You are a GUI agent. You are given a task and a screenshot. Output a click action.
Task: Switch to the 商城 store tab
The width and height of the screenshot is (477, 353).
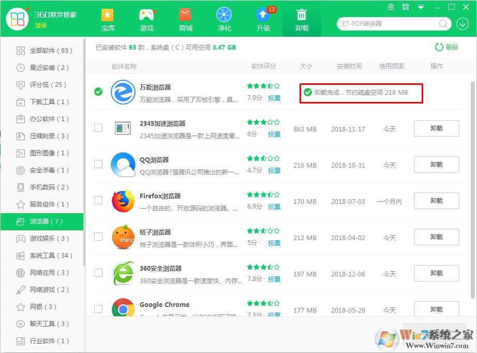(x=185, y=20)
